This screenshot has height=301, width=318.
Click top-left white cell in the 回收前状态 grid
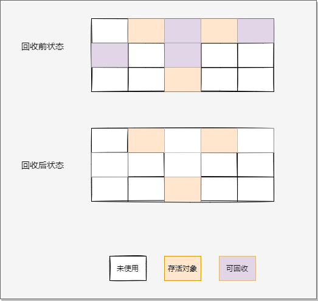point(109,30)
